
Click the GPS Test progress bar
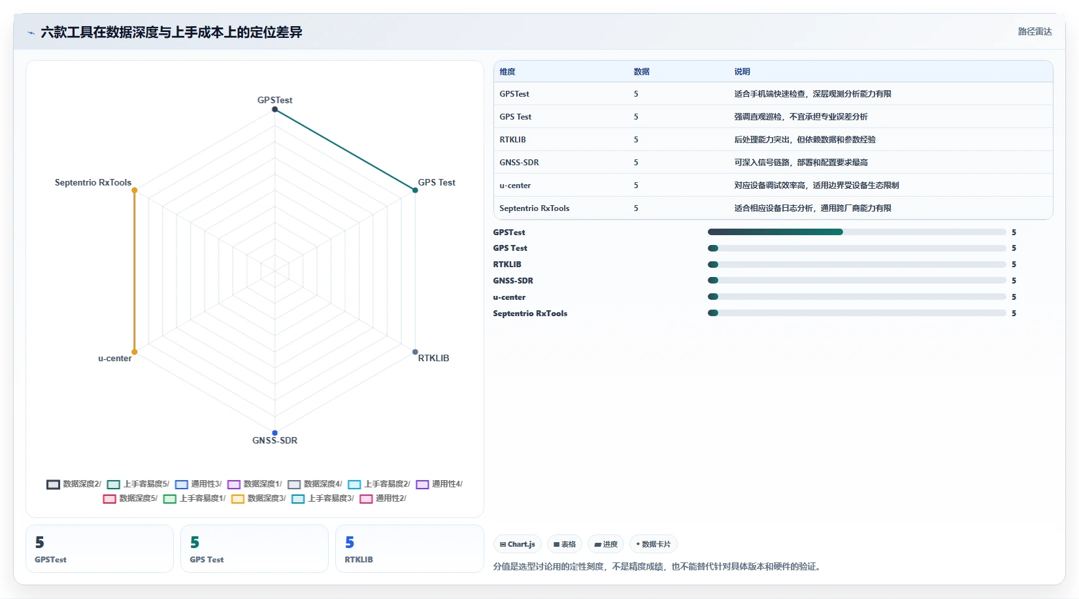coord(857,248)
